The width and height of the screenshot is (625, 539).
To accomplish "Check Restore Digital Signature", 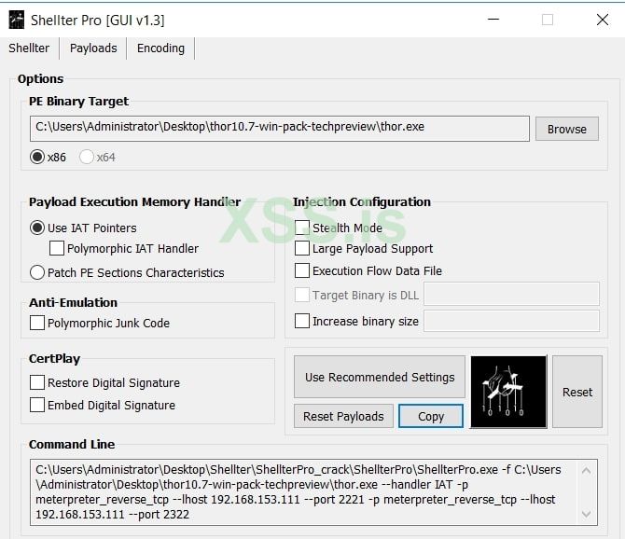I will click(x=37, y=382).
